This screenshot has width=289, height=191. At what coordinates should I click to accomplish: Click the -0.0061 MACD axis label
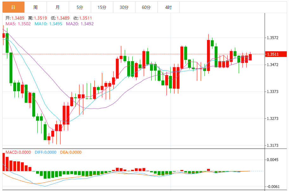273,187
